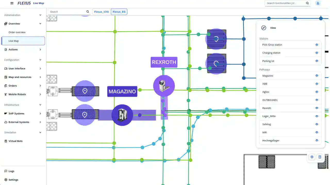This screenshot has width=330, height=185.
Task: Select Live Map menu item
Action: tap(23, 41)
